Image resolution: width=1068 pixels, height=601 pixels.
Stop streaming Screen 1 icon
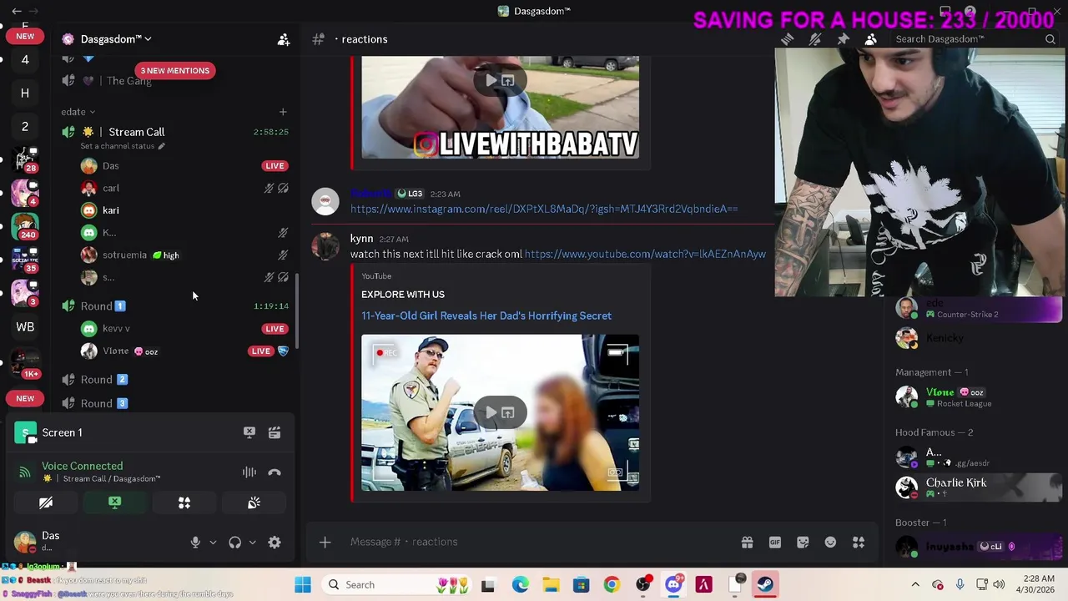pos(249,432)
